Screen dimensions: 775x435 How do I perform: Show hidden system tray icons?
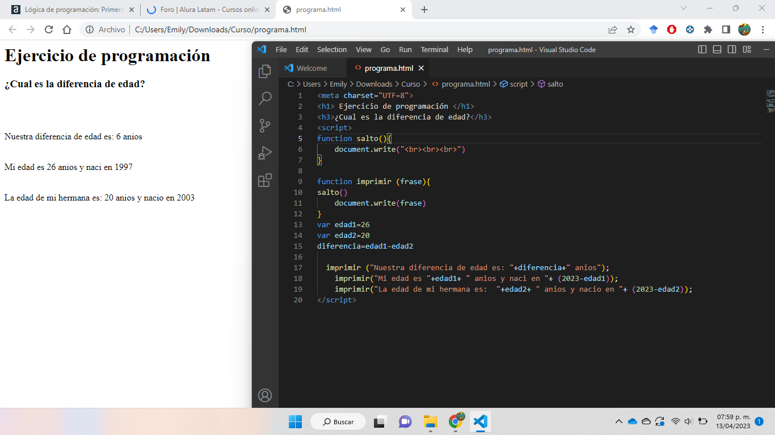pyautogui.click(x=619, y=421)
